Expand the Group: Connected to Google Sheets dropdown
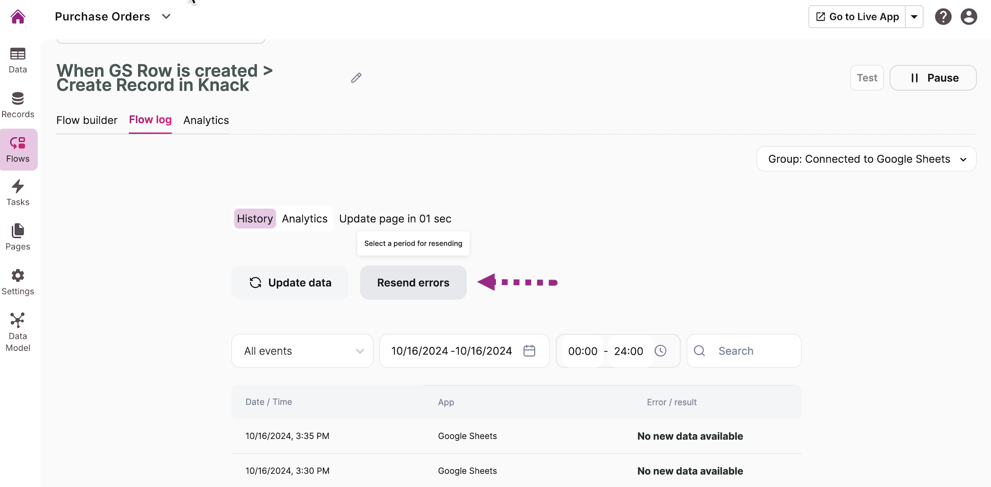This screenshot has width=991, height=487. 866,159
